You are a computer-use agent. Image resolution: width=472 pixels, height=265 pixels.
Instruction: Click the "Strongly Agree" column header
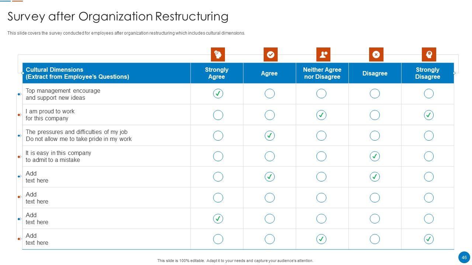tap(217, 73)
